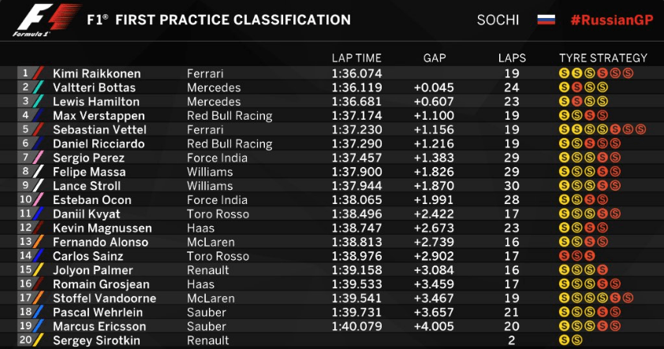
Task: Select the GAP column header
Action: 435,58
